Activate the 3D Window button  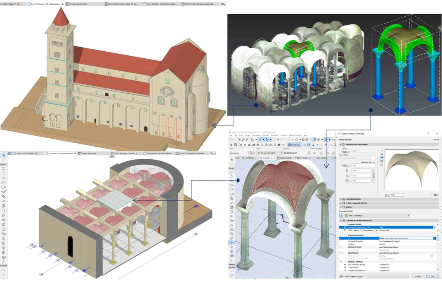pos(294,145)
